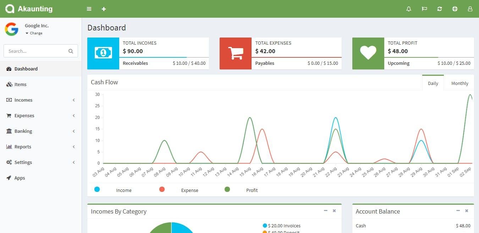
Task: Open the Cash account balance entry
Action: [361, 226]
